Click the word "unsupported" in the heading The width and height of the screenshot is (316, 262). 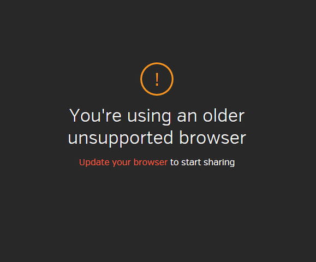[x=120, y=139]
